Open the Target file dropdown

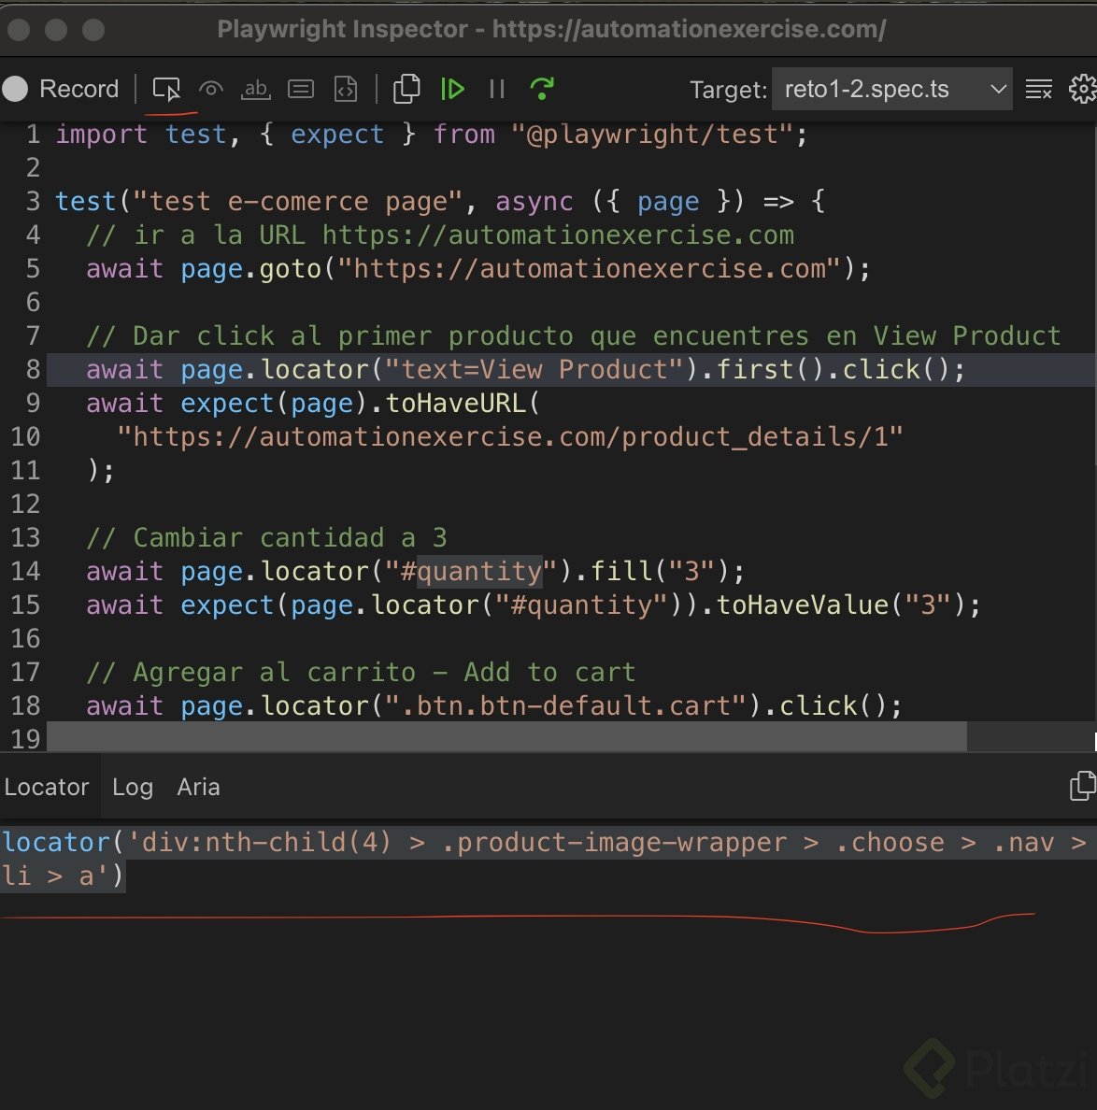891,90
